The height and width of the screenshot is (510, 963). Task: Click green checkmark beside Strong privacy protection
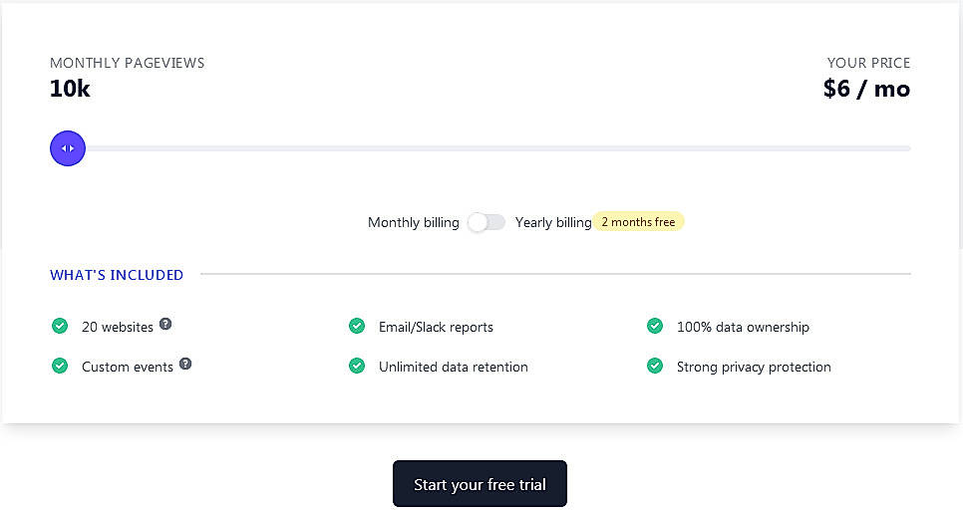tap(655, 366)
